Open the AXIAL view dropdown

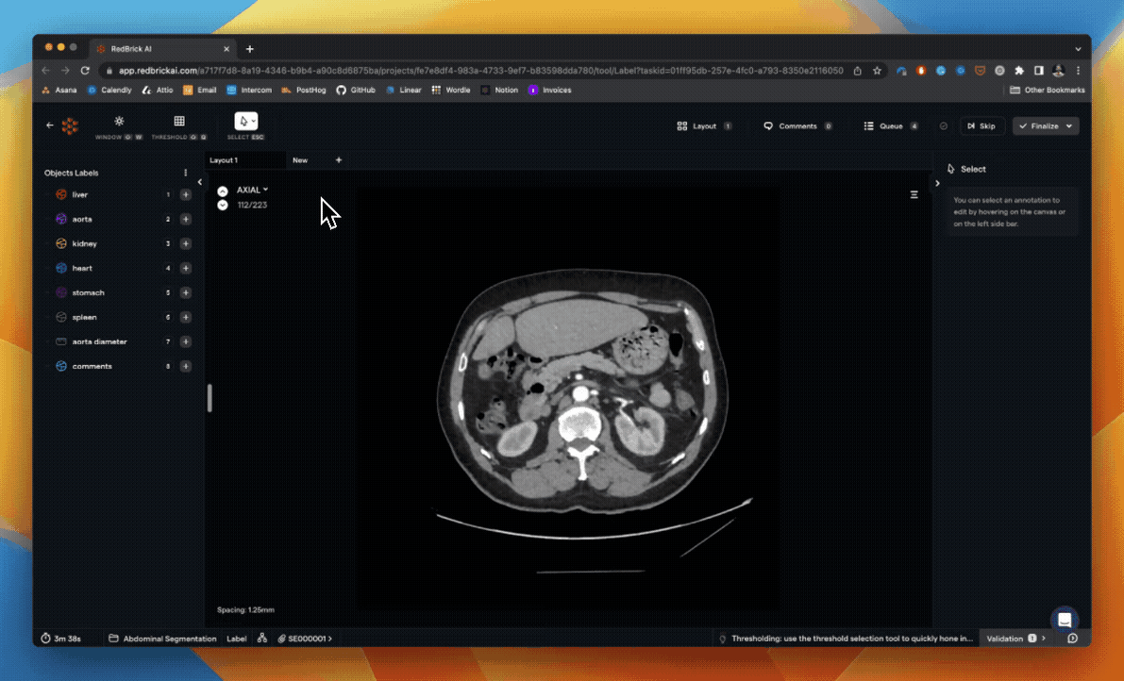coord(252,190)
